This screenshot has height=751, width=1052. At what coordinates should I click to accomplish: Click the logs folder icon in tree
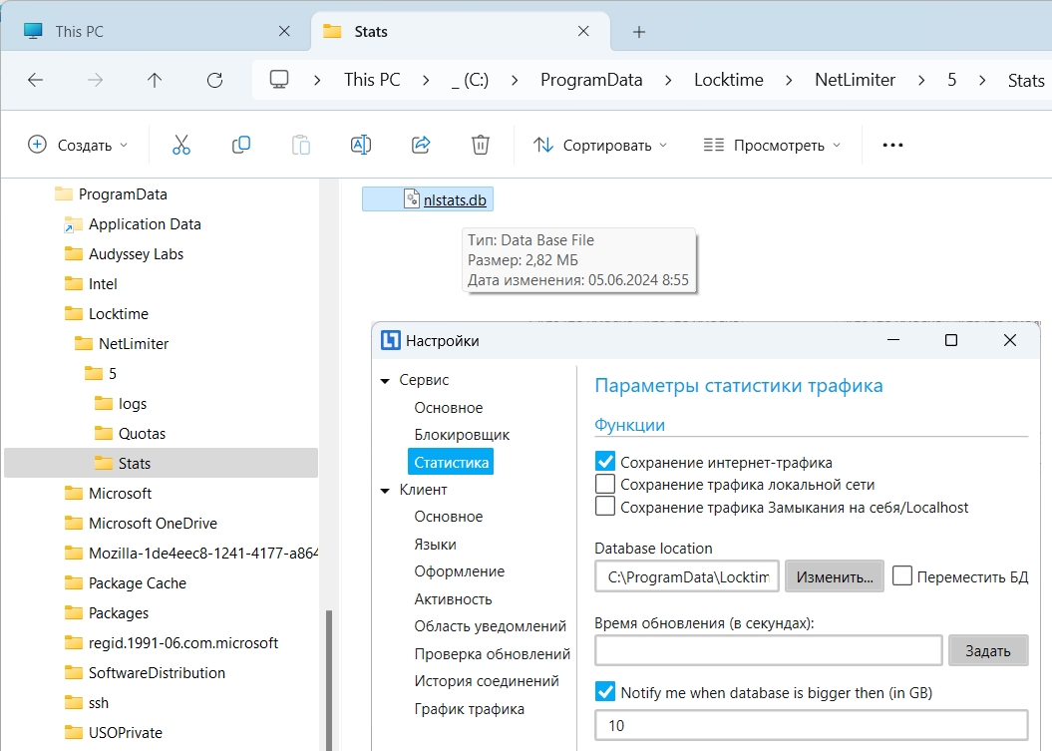(x=104, y=403)
